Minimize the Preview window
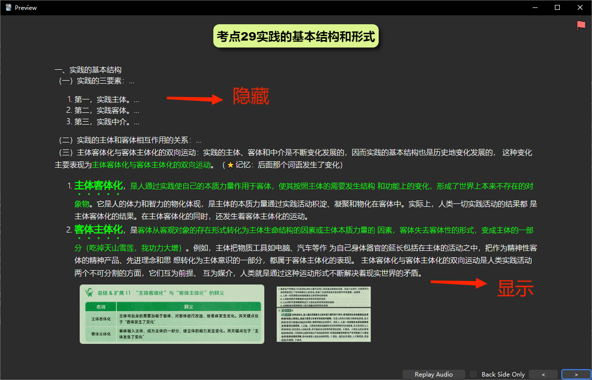The image size is (592, 380). [535, 7]
